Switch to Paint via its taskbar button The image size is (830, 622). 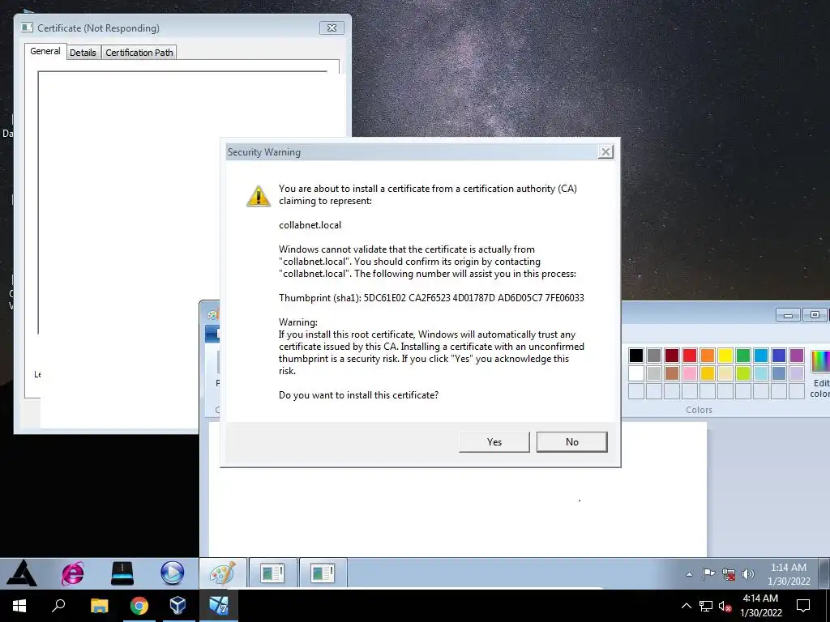pyautogui.click(x=222, y=573)
